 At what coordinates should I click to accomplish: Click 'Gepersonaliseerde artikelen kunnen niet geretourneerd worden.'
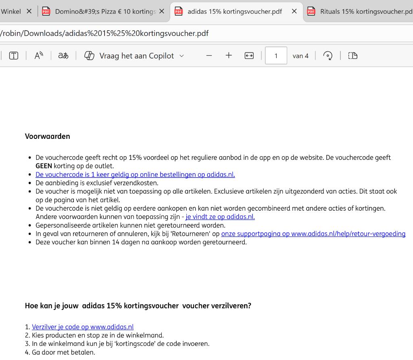pos(130,225)
